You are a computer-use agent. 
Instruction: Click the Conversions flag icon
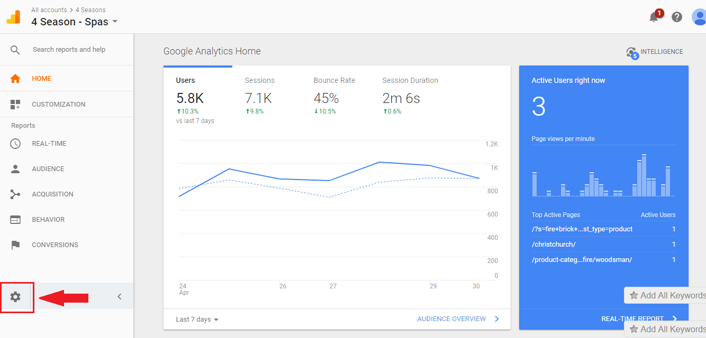click(15, 245)
